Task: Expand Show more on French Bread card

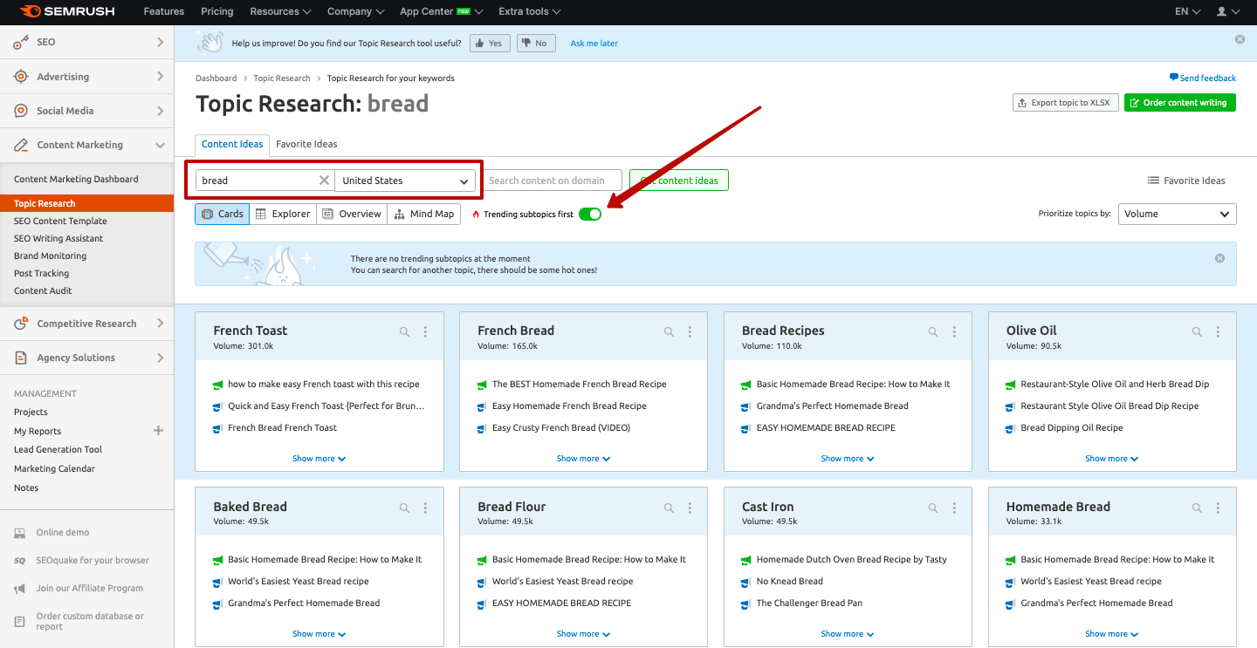Action: 583,459
